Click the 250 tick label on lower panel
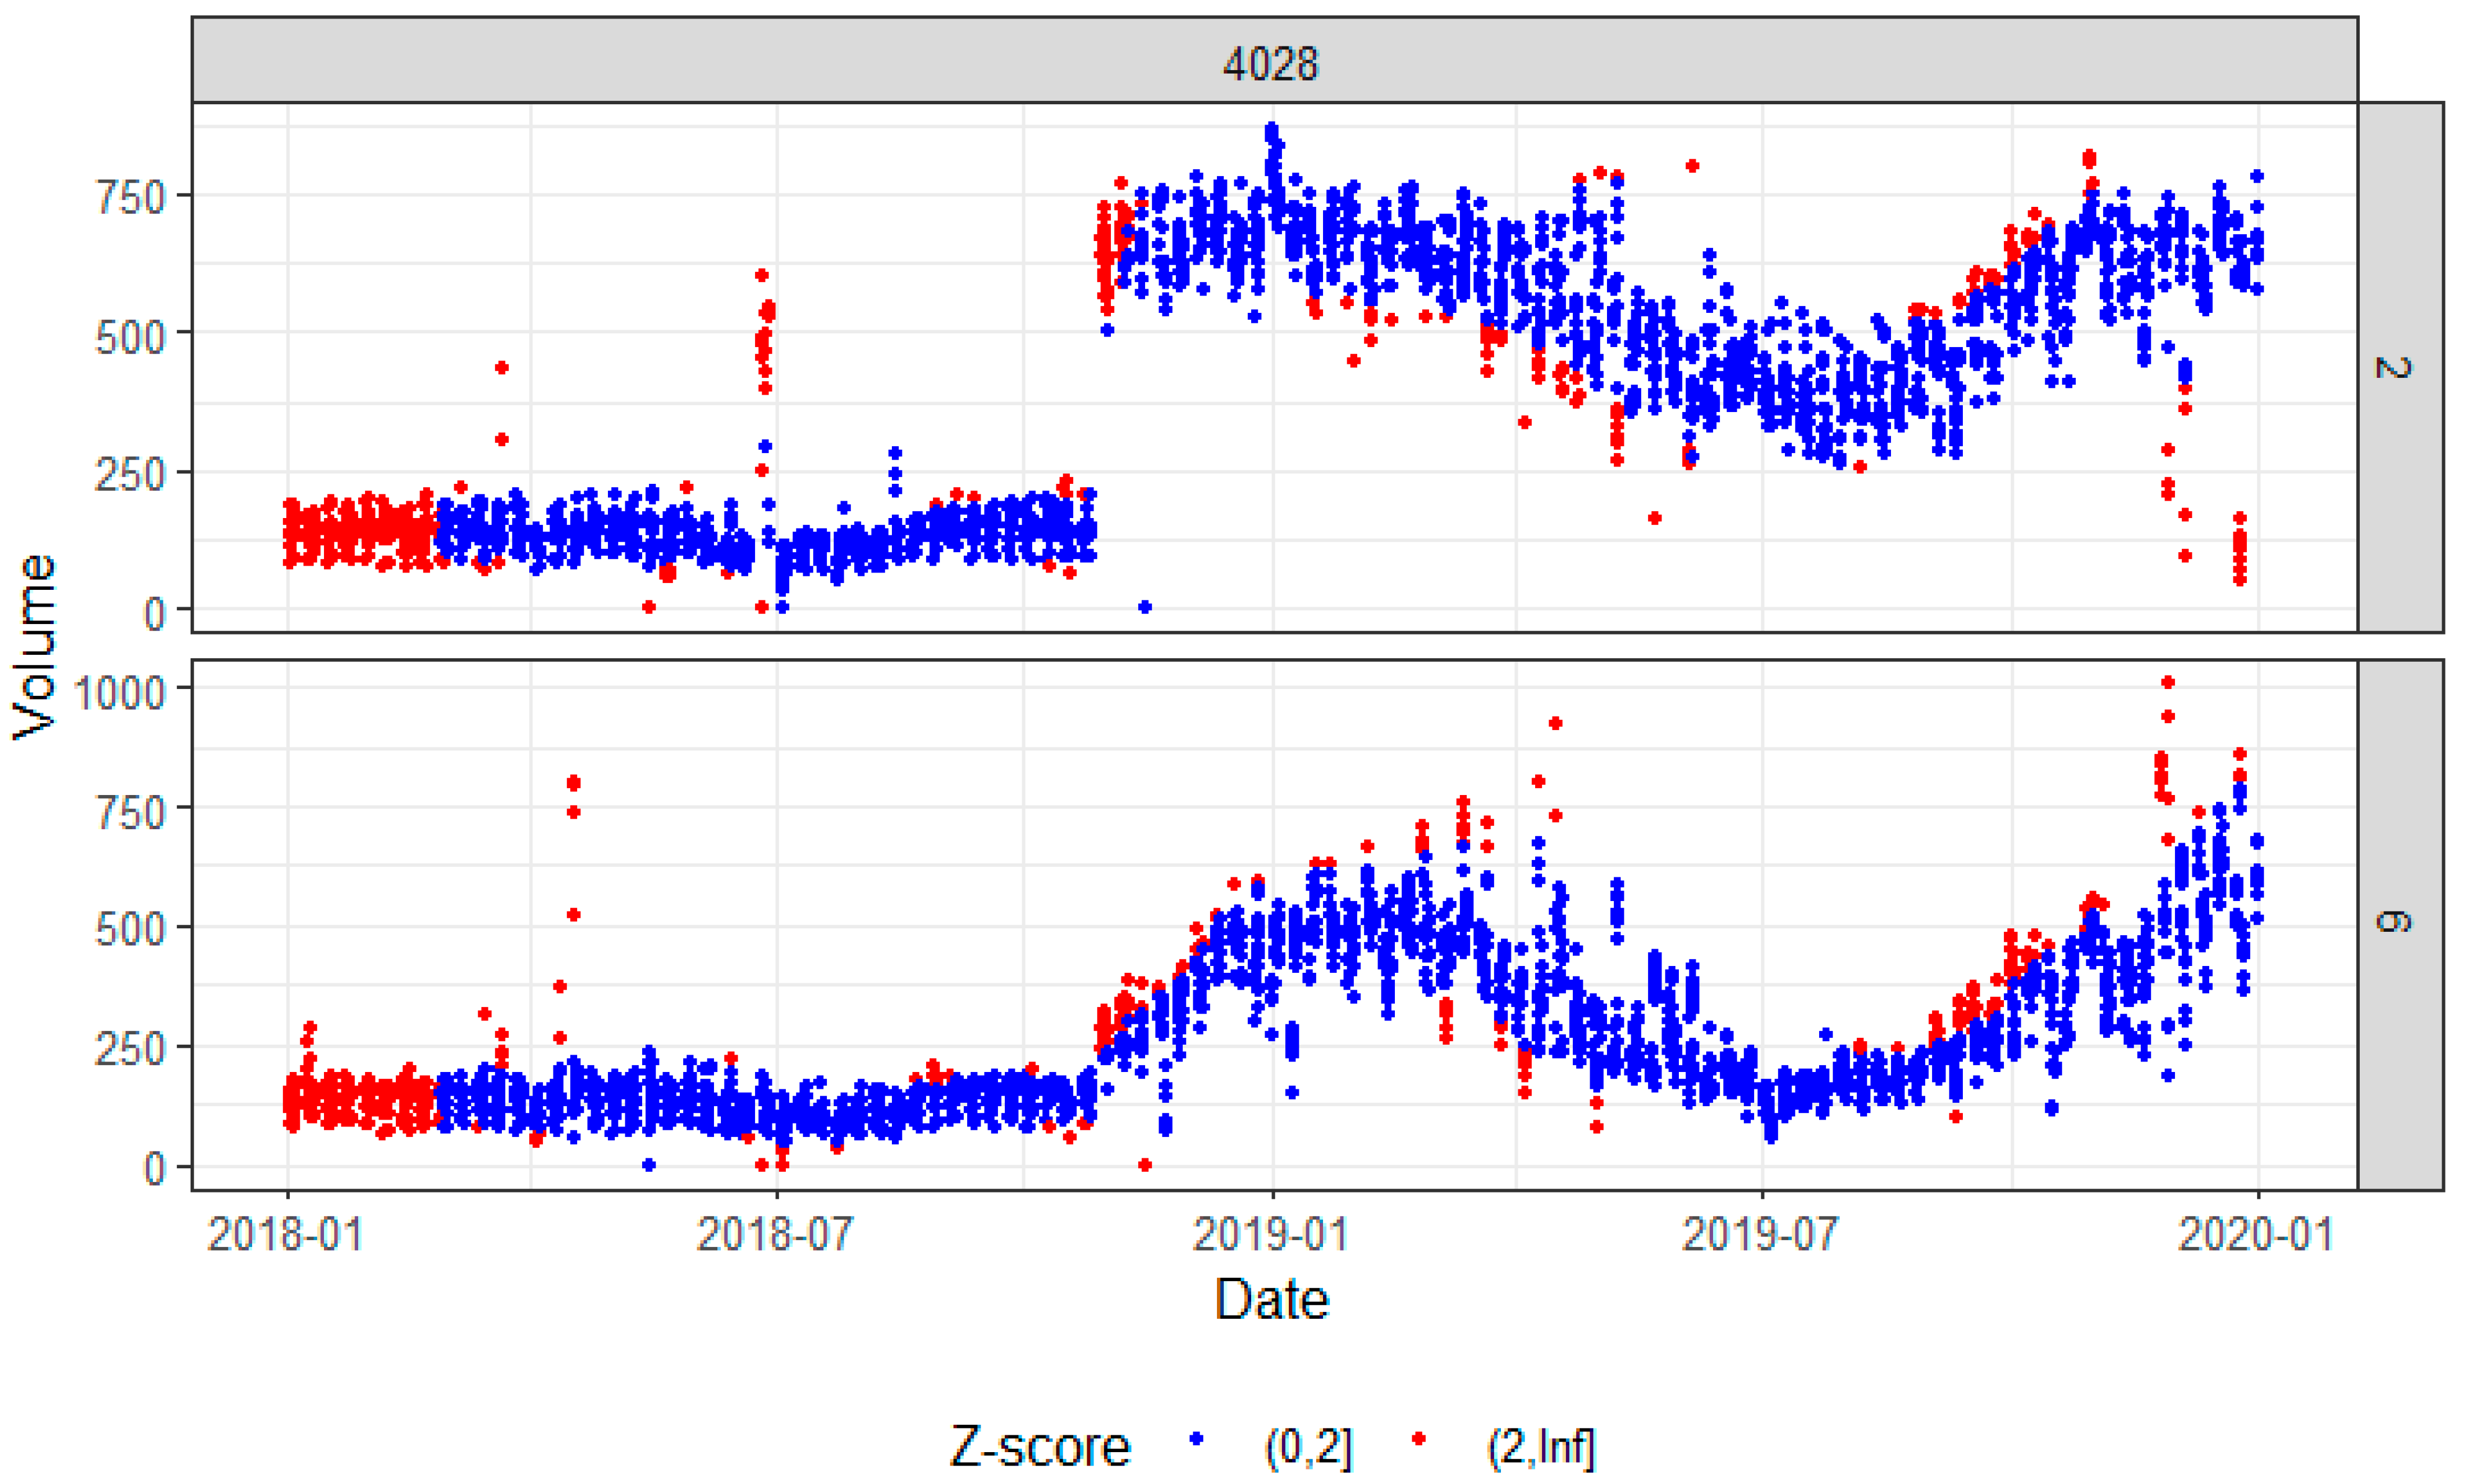The image size is (2467, 1484). 129,1050
